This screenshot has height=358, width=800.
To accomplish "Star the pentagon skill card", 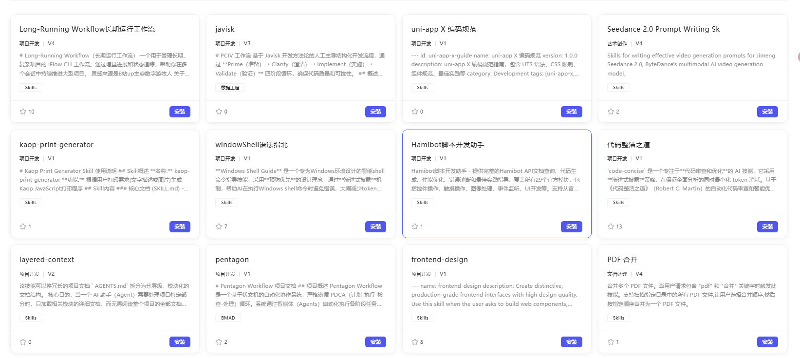I will point(219,342).
